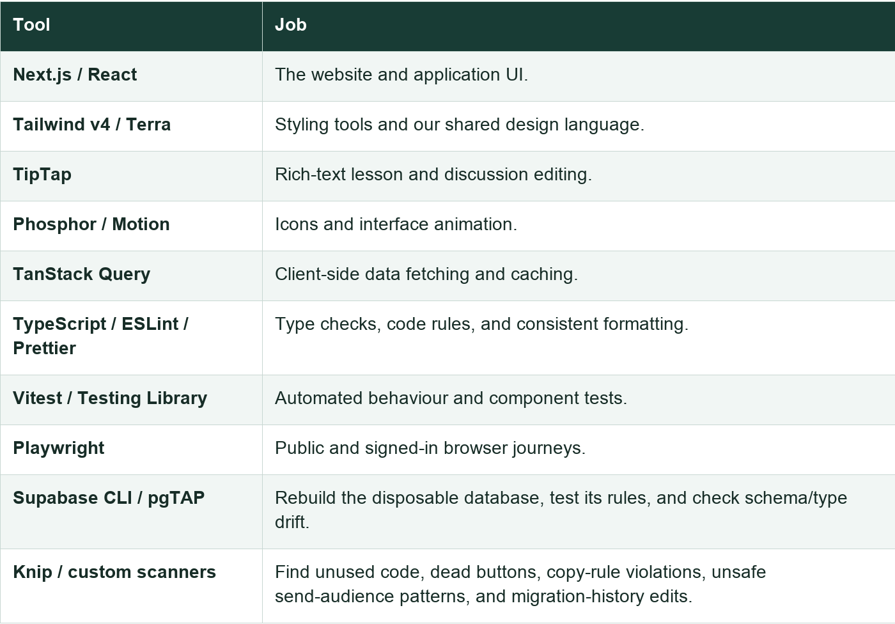Click "The website and application UI." text
The width and height of the screenshot is (895, 624).
(x=401, y=75)
